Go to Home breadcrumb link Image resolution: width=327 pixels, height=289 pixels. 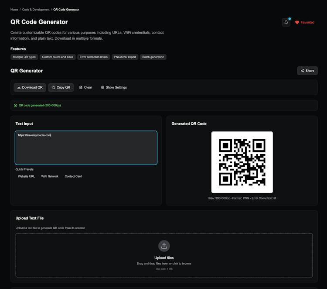[x=14, y=10]
